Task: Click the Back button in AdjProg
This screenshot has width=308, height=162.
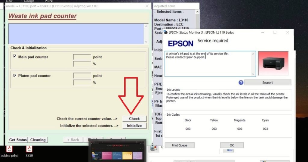Action: click(73, 140)
